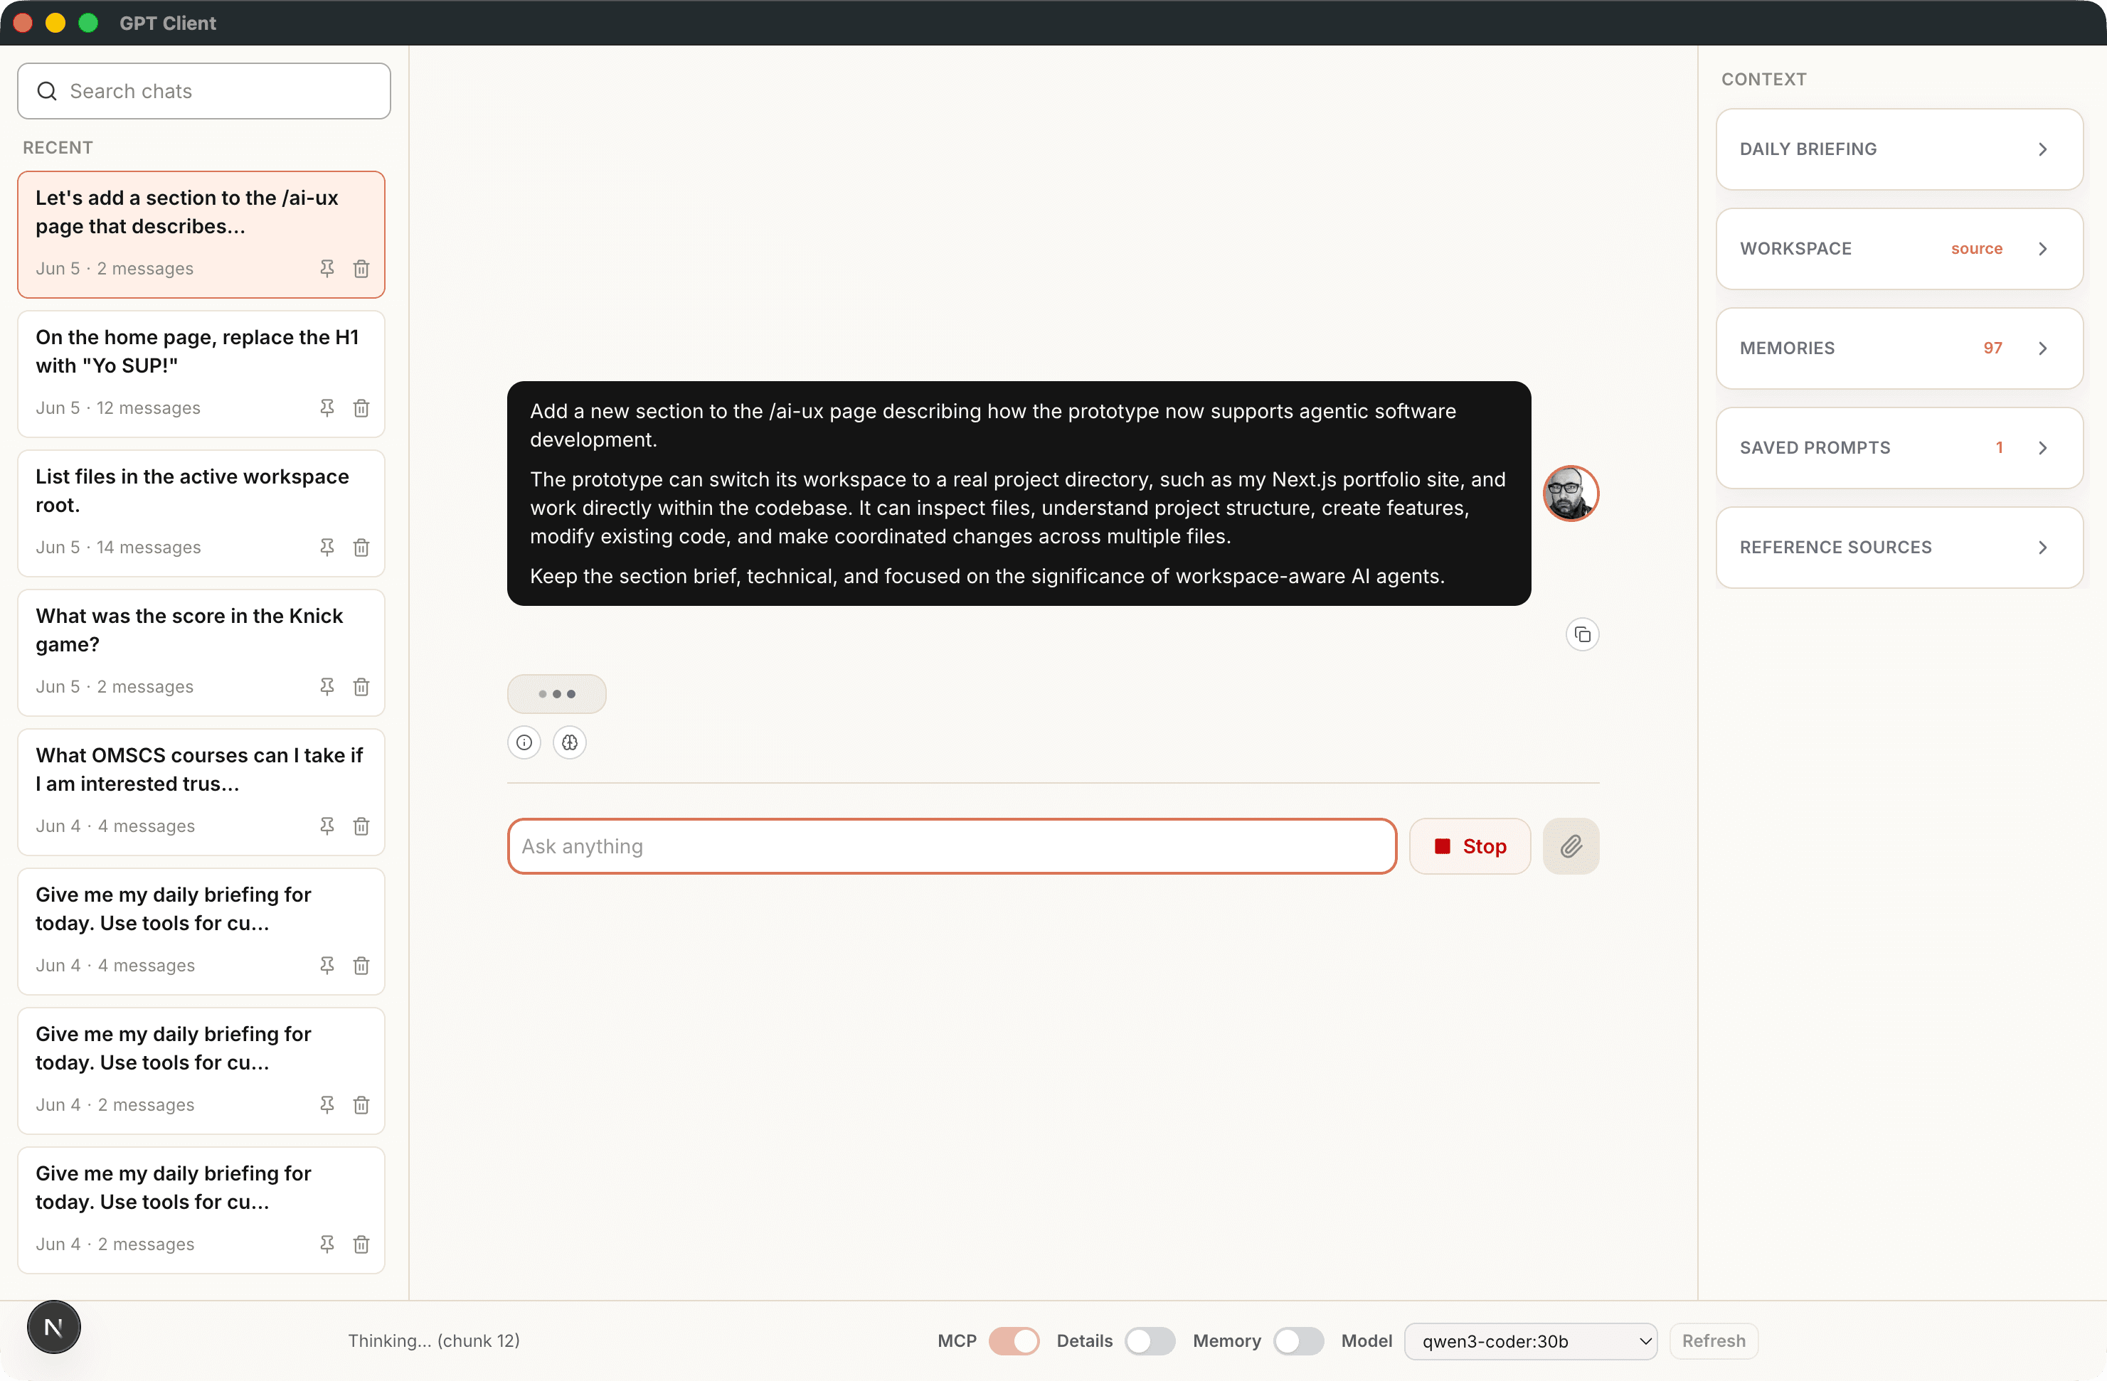The height and width of the screenshot is (1381, 2107).
Task: Delete the "On the home page" chat
Action: click(x=361, y=408)
